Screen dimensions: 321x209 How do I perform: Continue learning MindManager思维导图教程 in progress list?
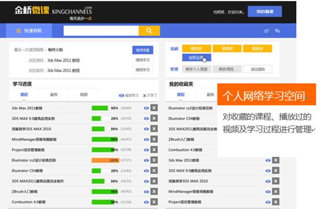point(146,140)
